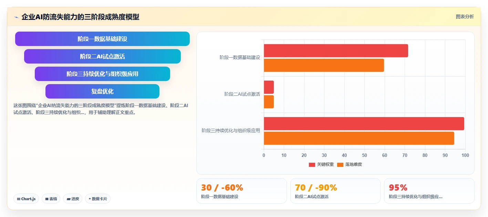Open the 70 / -90% data card
The width and height of the screenshot is (488, 217).
335,191
